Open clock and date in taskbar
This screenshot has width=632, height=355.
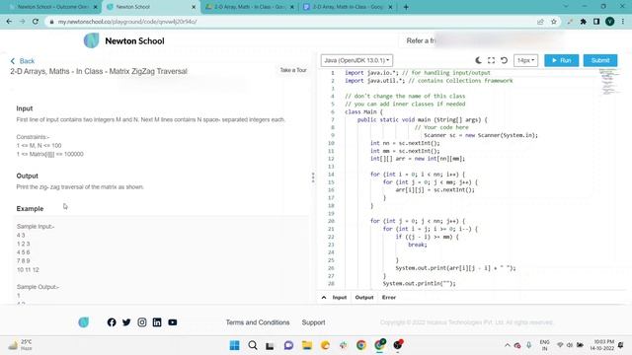coord(603,345)
